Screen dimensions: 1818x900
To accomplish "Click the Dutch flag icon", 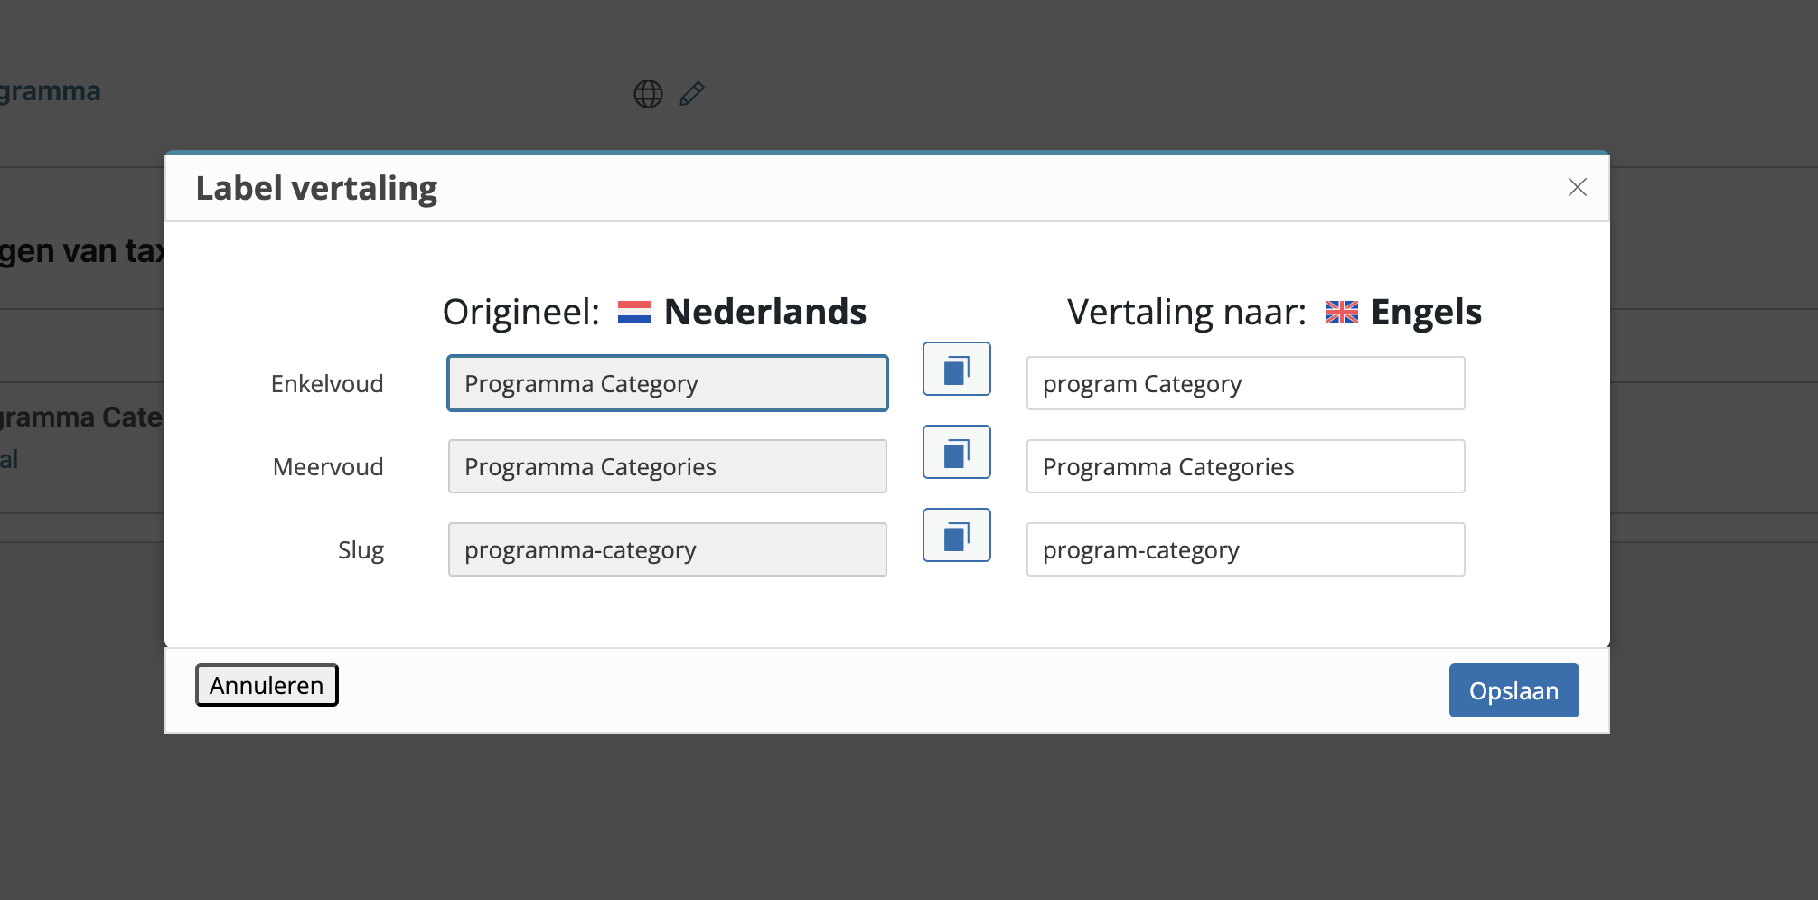I will pyautogui.click(x=634, y=312).
